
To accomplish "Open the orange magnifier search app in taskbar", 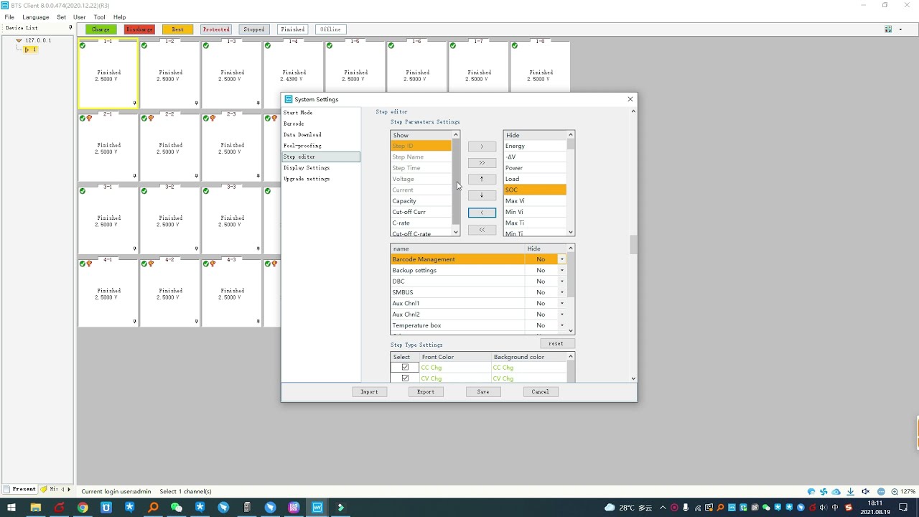I will click(x=153, y=508).
